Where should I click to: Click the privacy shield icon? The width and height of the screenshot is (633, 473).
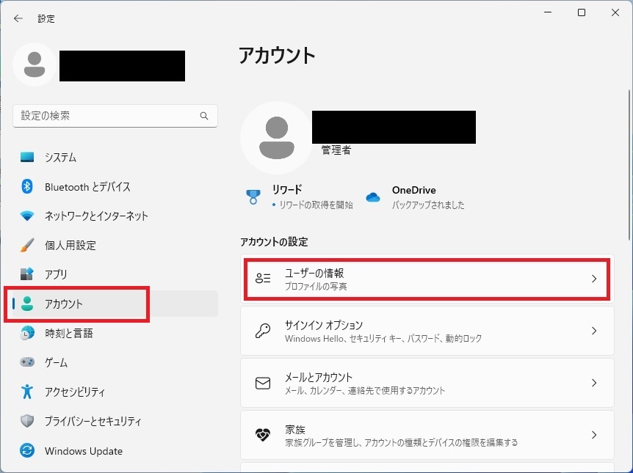tap(27, 421)
